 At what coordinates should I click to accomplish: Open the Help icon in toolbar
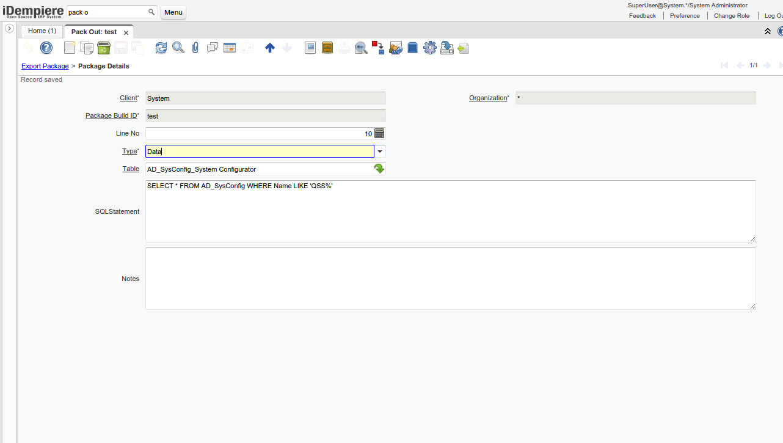[x=46, y=48]
